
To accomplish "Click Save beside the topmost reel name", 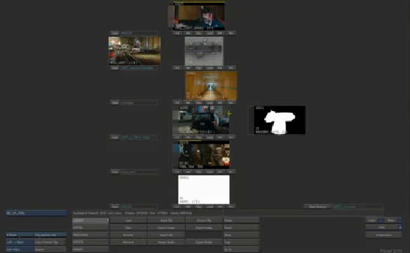I will pyautogui.click(x=115, y=33).
